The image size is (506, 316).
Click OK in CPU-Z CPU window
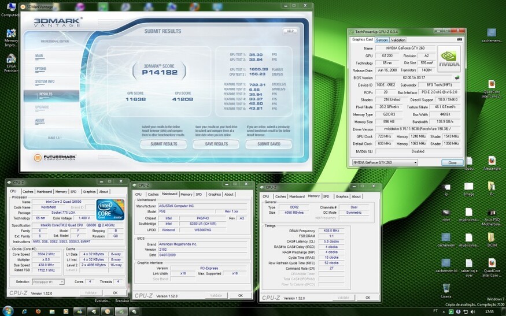[x=115, y=293]
